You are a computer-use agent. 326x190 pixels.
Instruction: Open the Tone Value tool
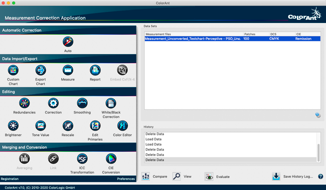pos(41,126)
